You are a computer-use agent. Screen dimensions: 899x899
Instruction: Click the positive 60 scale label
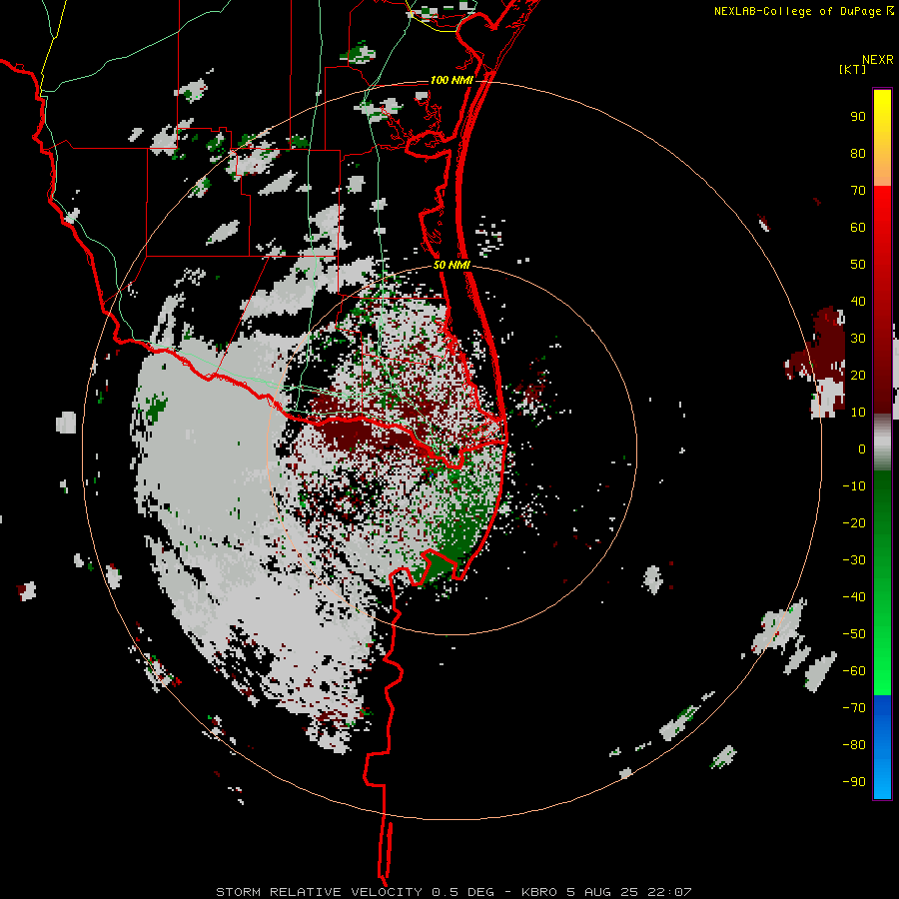point(858,228)
